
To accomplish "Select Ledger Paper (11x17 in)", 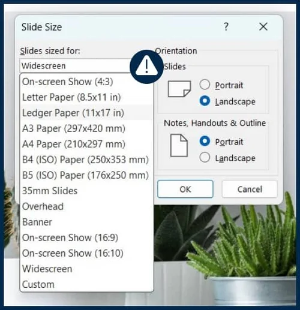I will (x=86, y=113).
